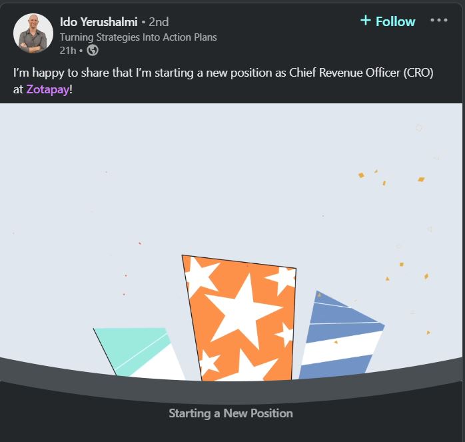Click the orange star-patterned gift box
The image size is (465, 442).
click(x=240, y=318)
